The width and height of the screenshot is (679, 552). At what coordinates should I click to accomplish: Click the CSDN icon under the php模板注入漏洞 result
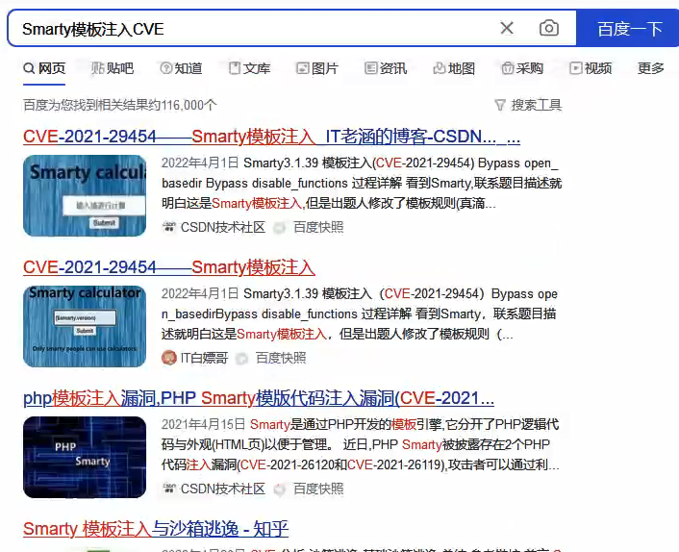coord(169,489)
